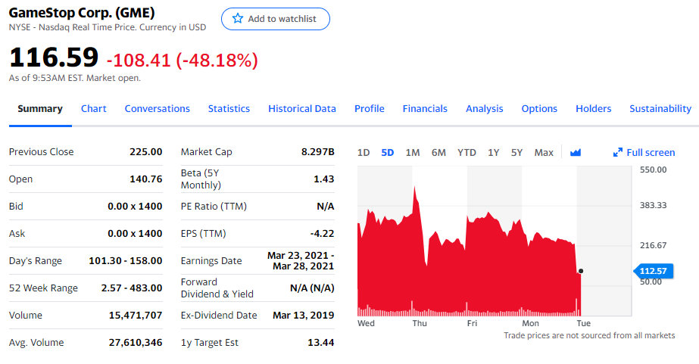
Task: Click Day's Range value 101.30 - 158.00
Action: click(125, 260)
